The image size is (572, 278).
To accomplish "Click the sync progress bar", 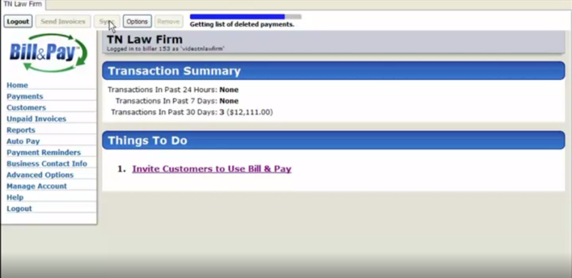I will (x=245, y=17).
